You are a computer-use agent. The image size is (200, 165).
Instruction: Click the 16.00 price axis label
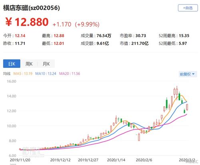pyautogui.click(x=12, y=81)
